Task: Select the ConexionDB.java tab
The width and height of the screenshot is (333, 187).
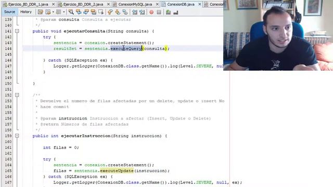Action: 181,4
